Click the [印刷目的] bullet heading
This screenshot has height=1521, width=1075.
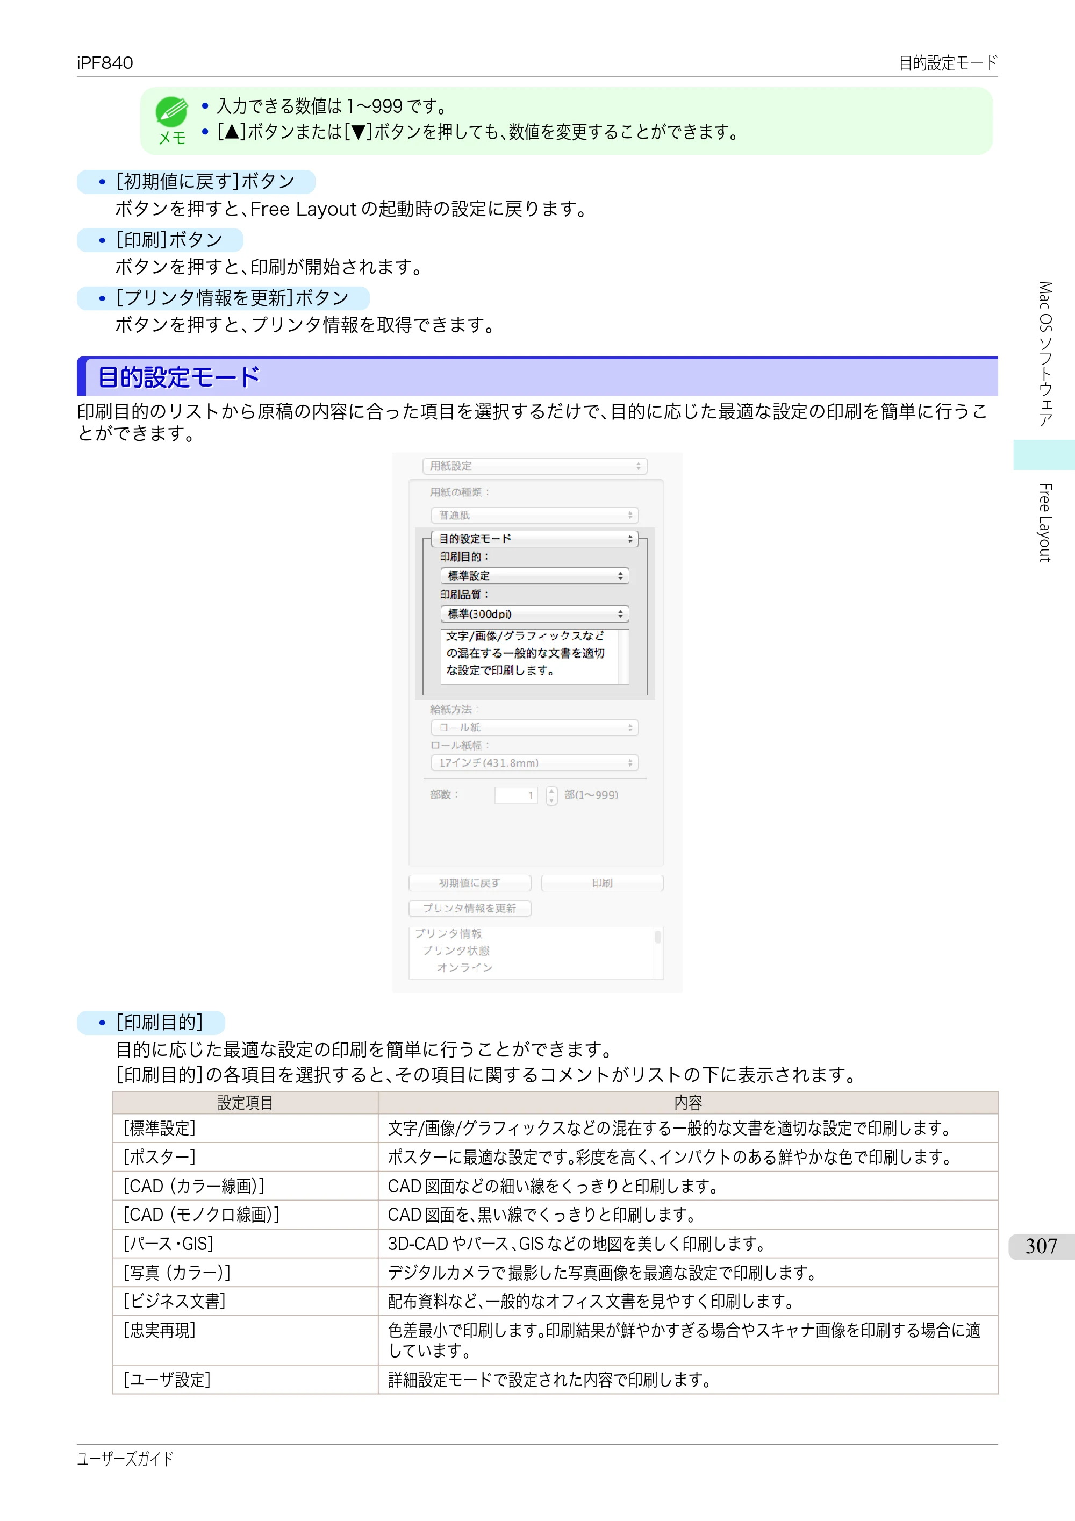[x=152, y=1022]
